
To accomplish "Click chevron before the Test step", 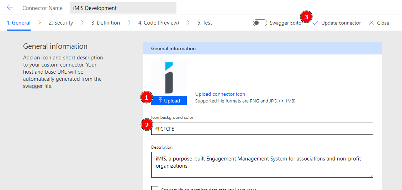I will (188, 22).
